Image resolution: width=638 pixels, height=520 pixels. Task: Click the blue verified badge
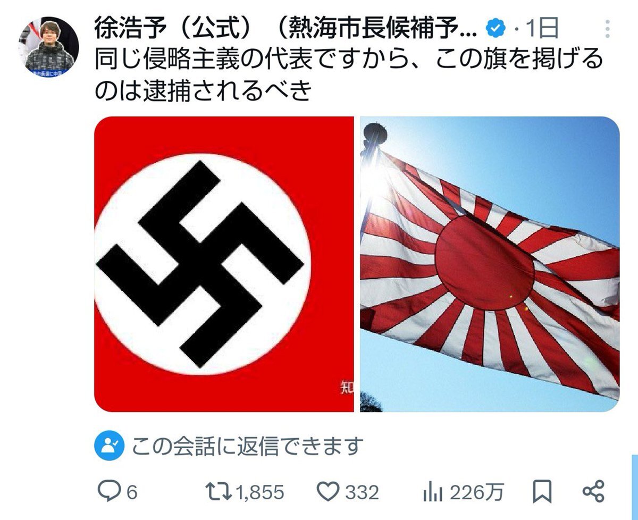tap(496, 28)
